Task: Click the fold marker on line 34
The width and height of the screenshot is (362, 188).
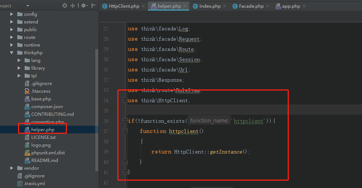Action: pos(125,100)
